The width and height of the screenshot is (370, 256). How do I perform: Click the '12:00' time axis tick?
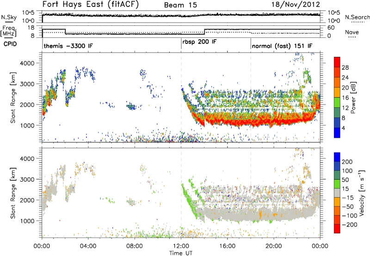point(181,246)
